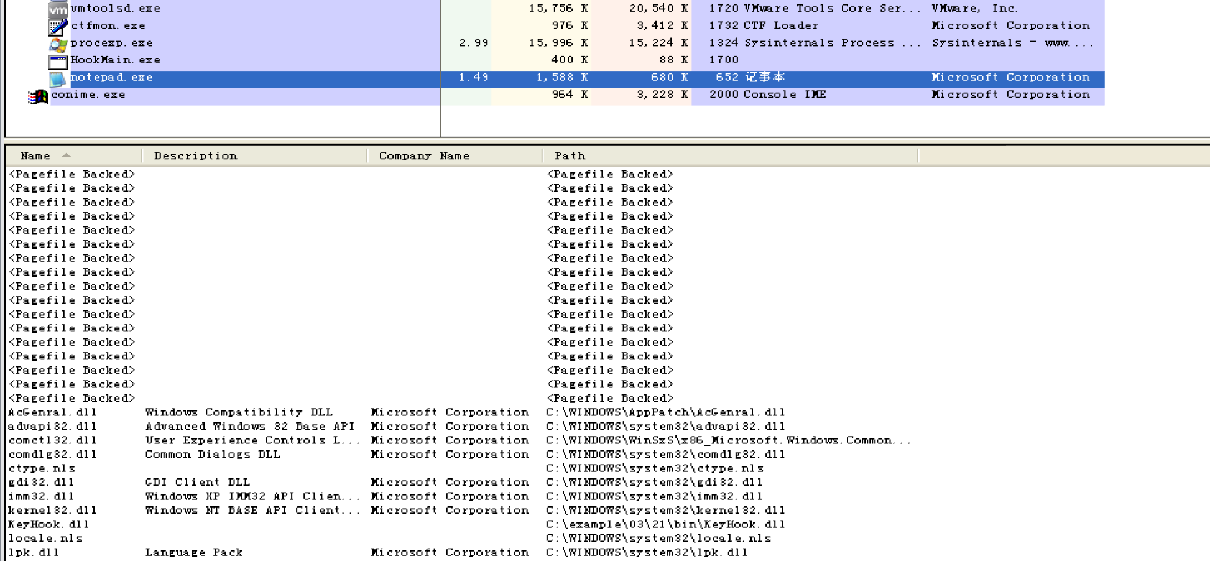Select the first Pagefile Backed entry
This screenshot has height=561, width=1210.
point(72,174)
